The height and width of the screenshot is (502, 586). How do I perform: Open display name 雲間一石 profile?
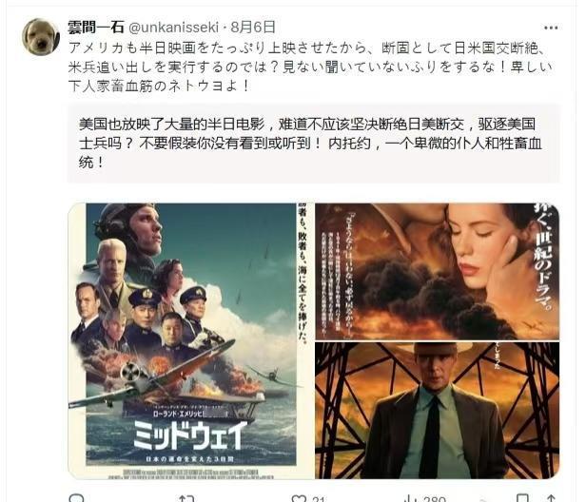click(96, 28)
